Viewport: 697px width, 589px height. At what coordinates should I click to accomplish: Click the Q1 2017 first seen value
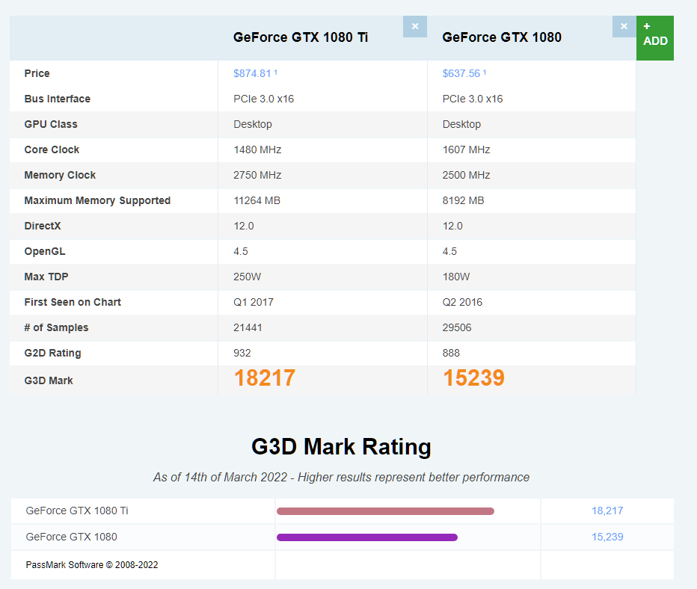coord(254,302)
